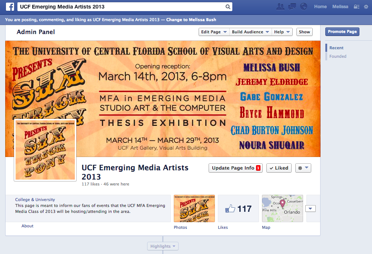Open the notifications globe icon

click(x=303, y=7)
